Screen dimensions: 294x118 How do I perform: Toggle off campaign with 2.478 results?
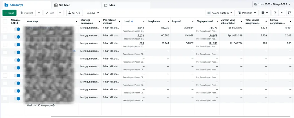pos(17,37)
